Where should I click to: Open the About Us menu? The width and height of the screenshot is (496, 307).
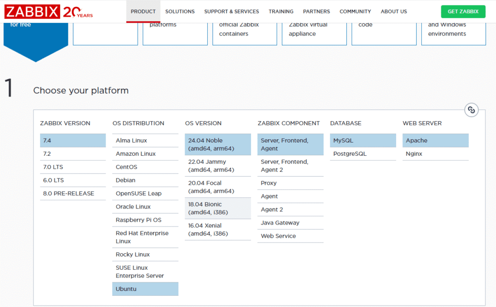pyautogui.click(x=394, y=12)
